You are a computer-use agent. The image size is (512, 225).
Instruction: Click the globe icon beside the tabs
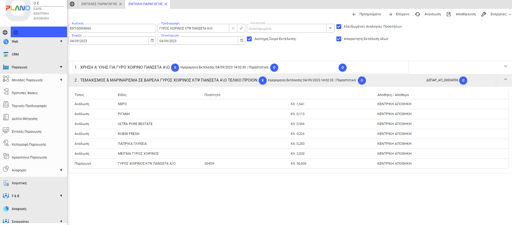point(72,4)
